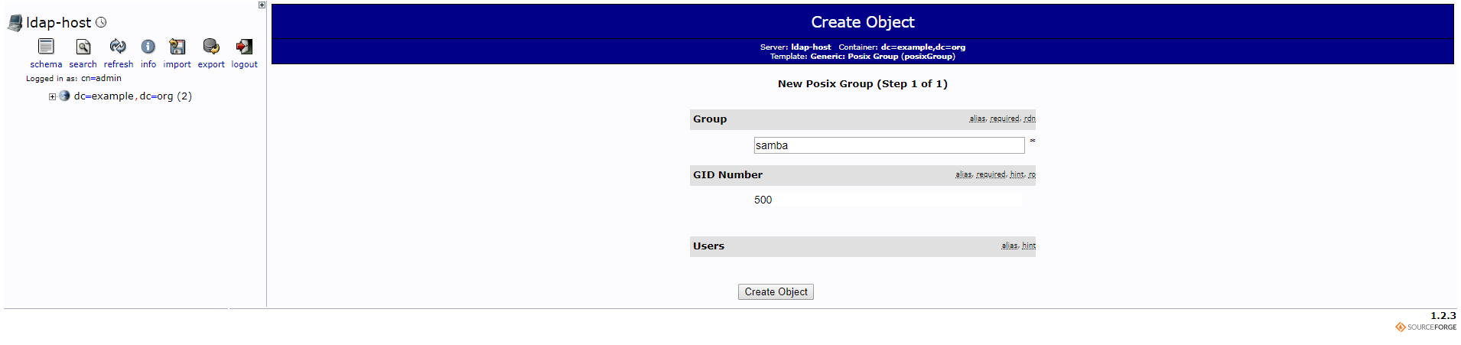The height and width of the screenshot is (345, 1461).
Task: Click the SourceForge logo
Action: pyautogui.click(x=1426, y=327)
